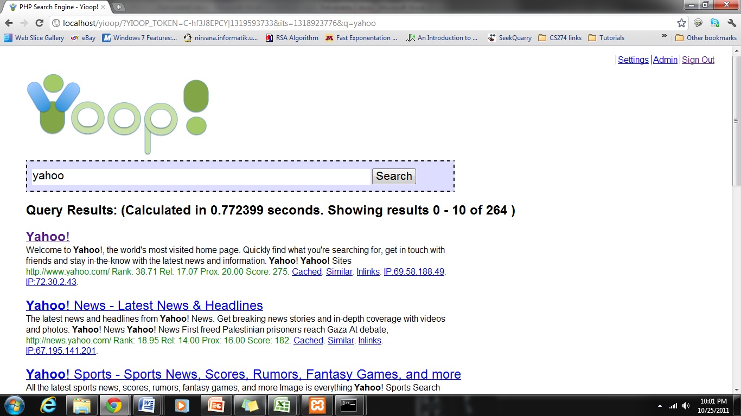741x416 pixels.
Task: Open Similar link for www.yahoo.com result
Action: (339, 271)
